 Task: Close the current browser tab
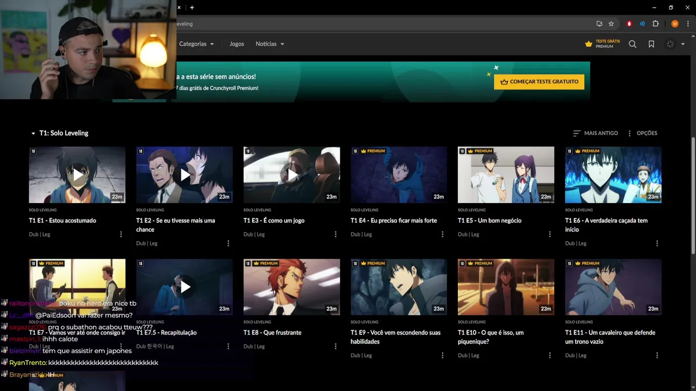coord(179,8)
